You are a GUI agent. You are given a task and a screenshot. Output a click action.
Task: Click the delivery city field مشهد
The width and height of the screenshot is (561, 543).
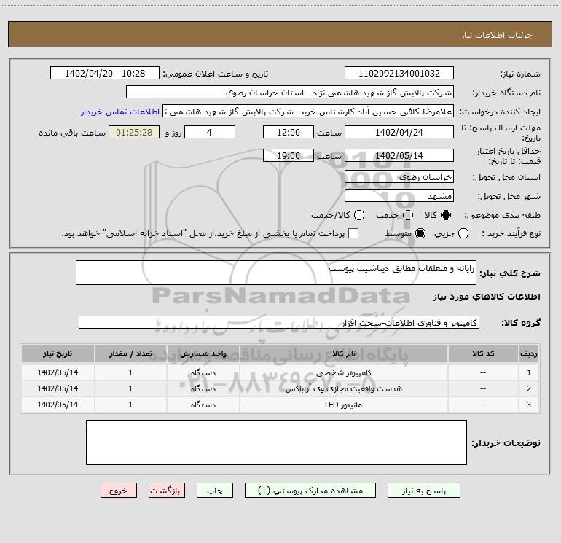[x=399, y=196]
